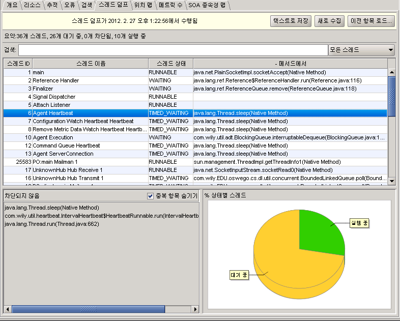Toggle the 중복 항목 숨기기 checkbox
This screenshot has height=321, width=400.
pyautogui.click(x=150, y=196)
